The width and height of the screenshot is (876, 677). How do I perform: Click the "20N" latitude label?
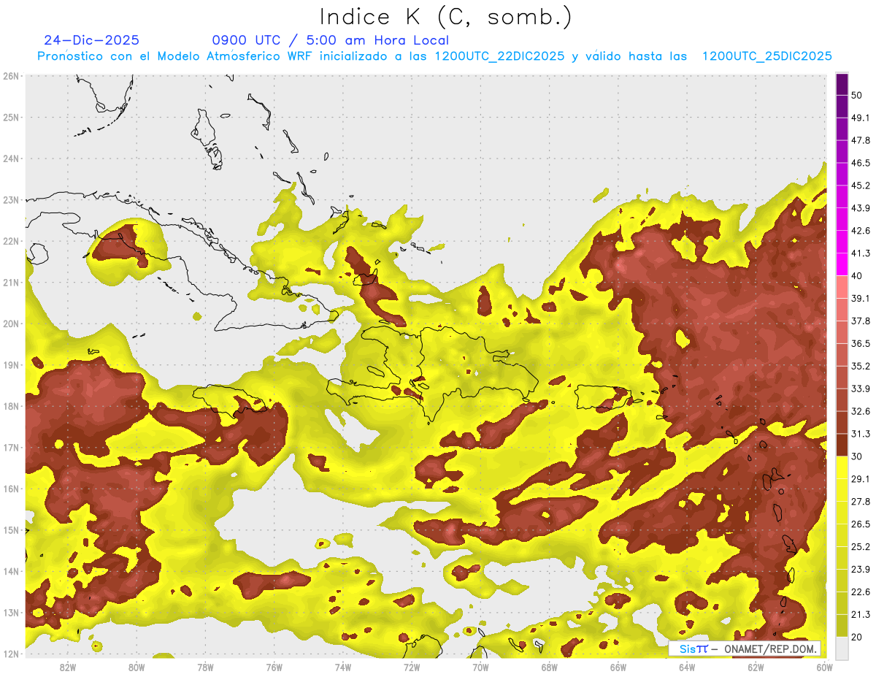tap(11, 324)
